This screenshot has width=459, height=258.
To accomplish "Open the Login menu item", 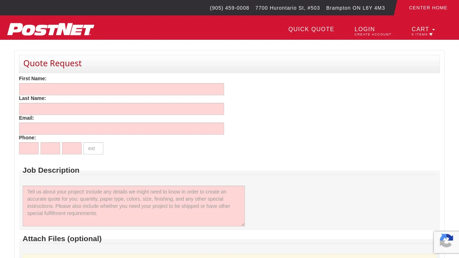I will (x=365, y=29).
